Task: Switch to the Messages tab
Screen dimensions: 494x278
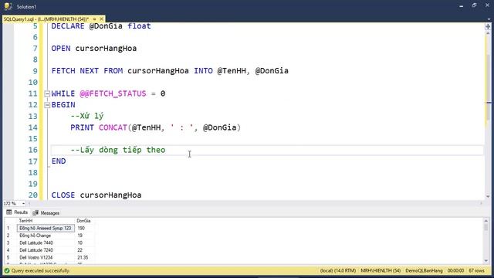Action: pos(46,213)
